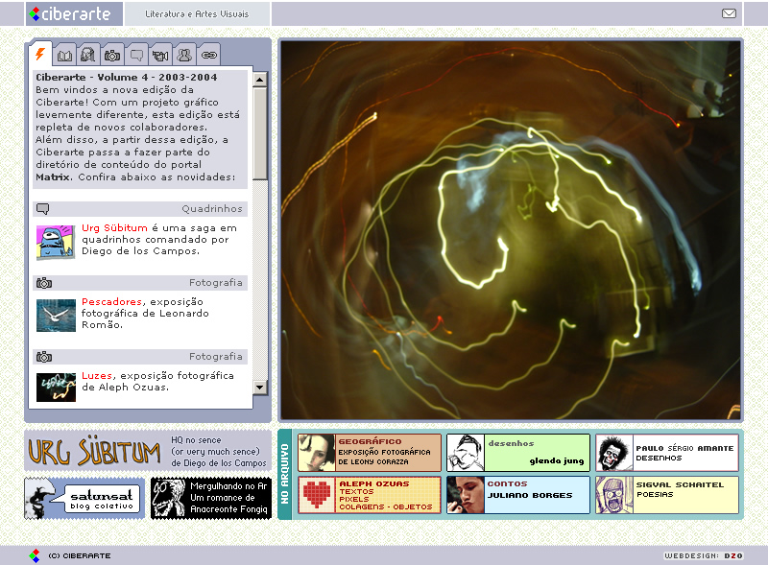
Task: Click the Paulo Sérgio Amante face thumbnail
Action: tap(614, 453)
